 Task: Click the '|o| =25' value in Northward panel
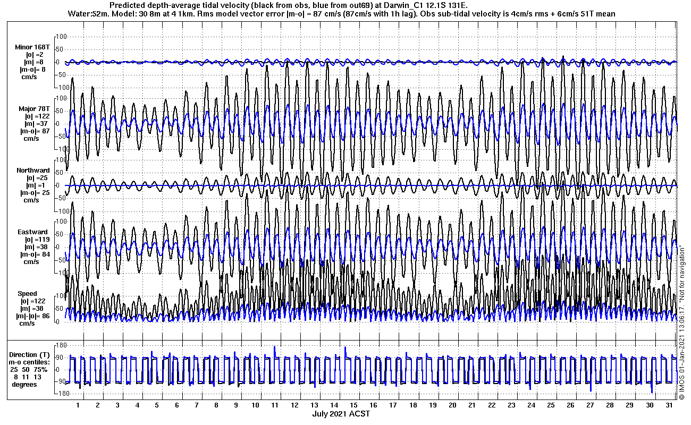[37, 178]
